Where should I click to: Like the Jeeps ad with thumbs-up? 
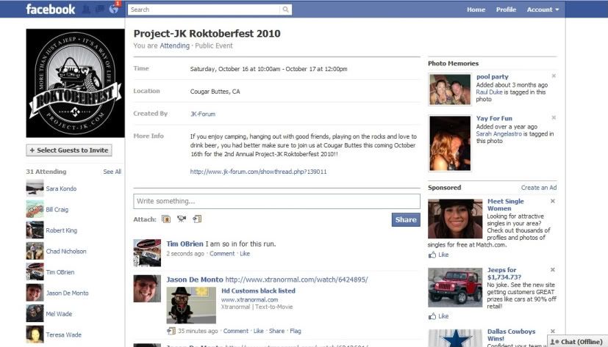439,316
